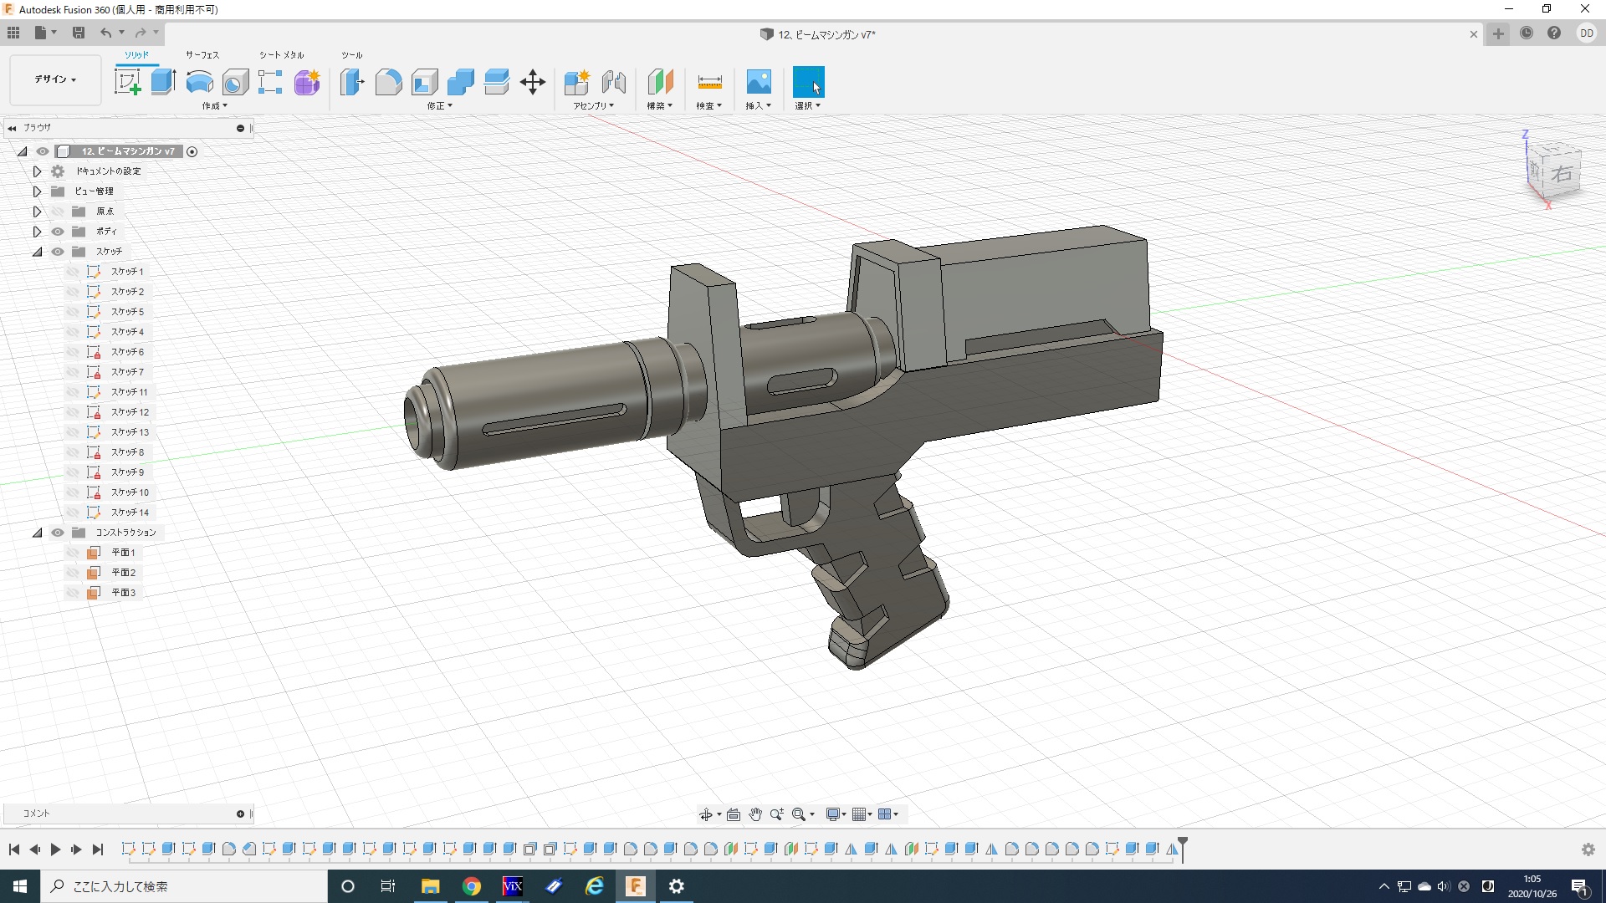Select the Extrude tool in toolbar
The image size is (1606, 903).
163,82
